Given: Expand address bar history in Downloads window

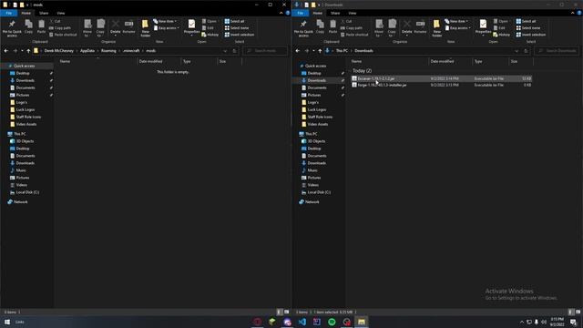Looking at the screenshot, I should coord(517,51).
